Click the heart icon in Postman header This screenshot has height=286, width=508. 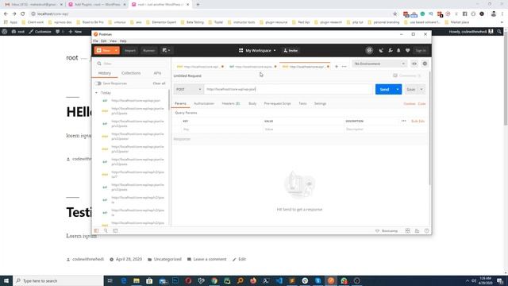point(407,51)
